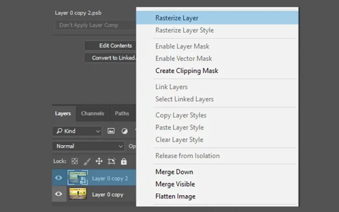The image size is (339, 212).
Task: Toggle lock image pixels brush icon
Action: point(87,162)
